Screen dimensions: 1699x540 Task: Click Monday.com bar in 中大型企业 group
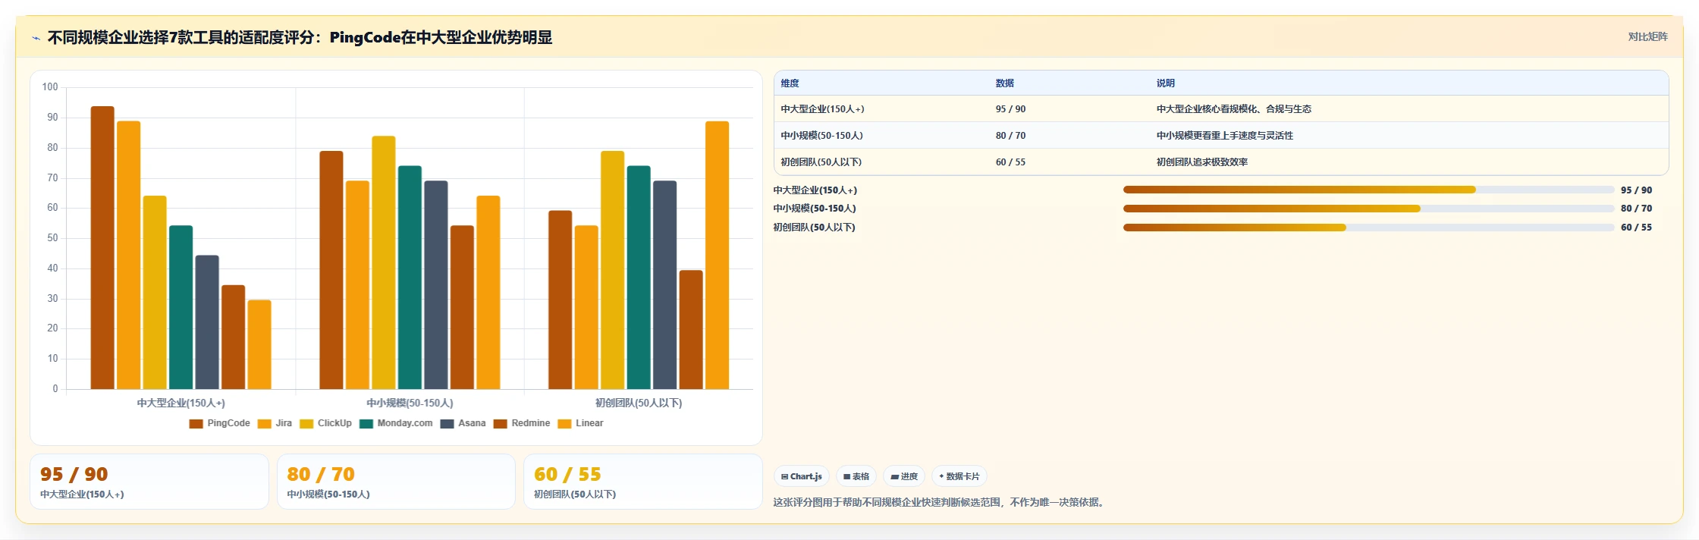(181, 307)
